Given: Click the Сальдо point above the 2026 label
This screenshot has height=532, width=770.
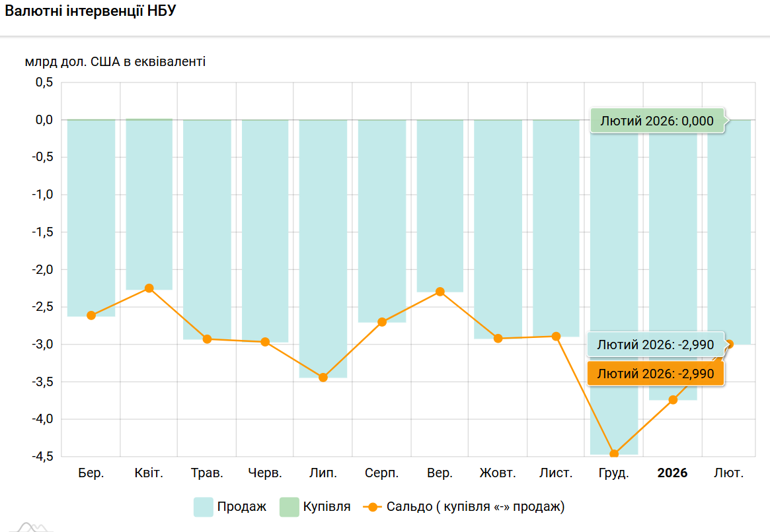Looking at the screenshot, I should point(673,399).
